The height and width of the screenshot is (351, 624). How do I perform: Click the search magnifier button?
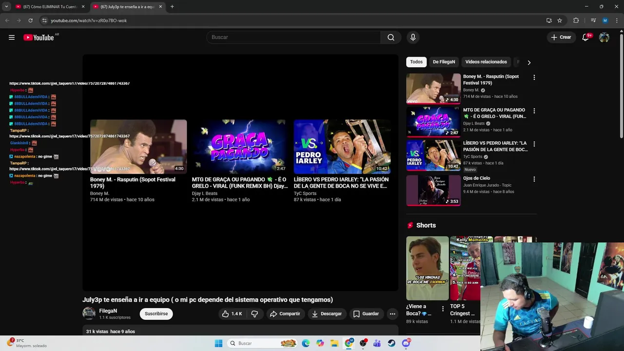pyautogui.click(x=391, y=38)
